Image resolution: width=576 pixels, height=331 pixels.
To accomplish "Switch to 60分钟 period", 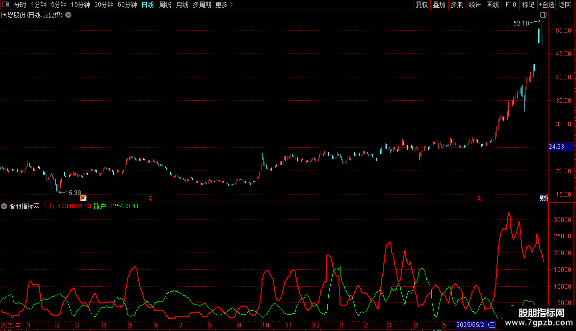I will [127, 5].
